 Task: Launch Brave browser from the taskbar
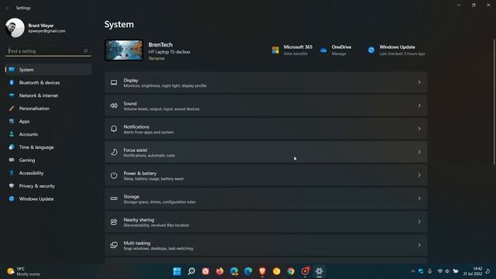tap(262, 271)
